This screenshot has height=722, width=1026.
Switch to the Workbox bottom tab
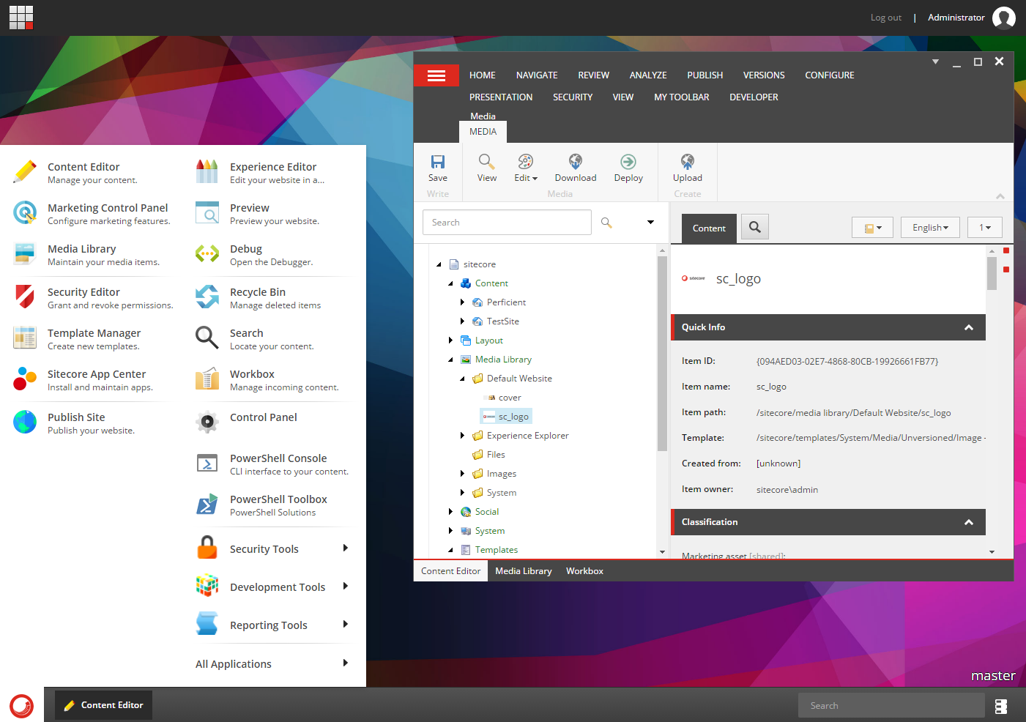(x=584, y=571)
